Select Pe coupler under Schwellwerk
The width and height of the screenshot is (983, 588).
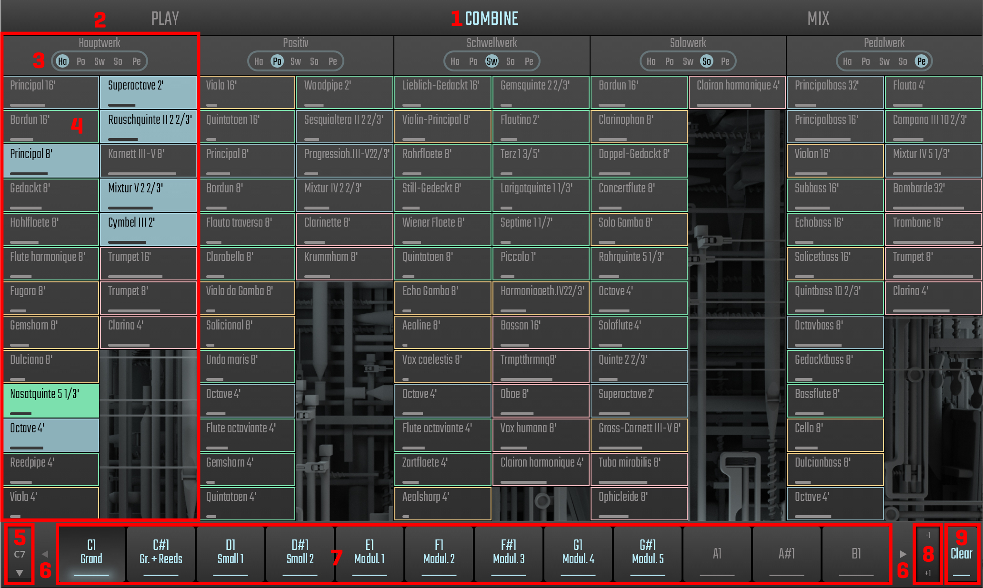coord(529,61)
